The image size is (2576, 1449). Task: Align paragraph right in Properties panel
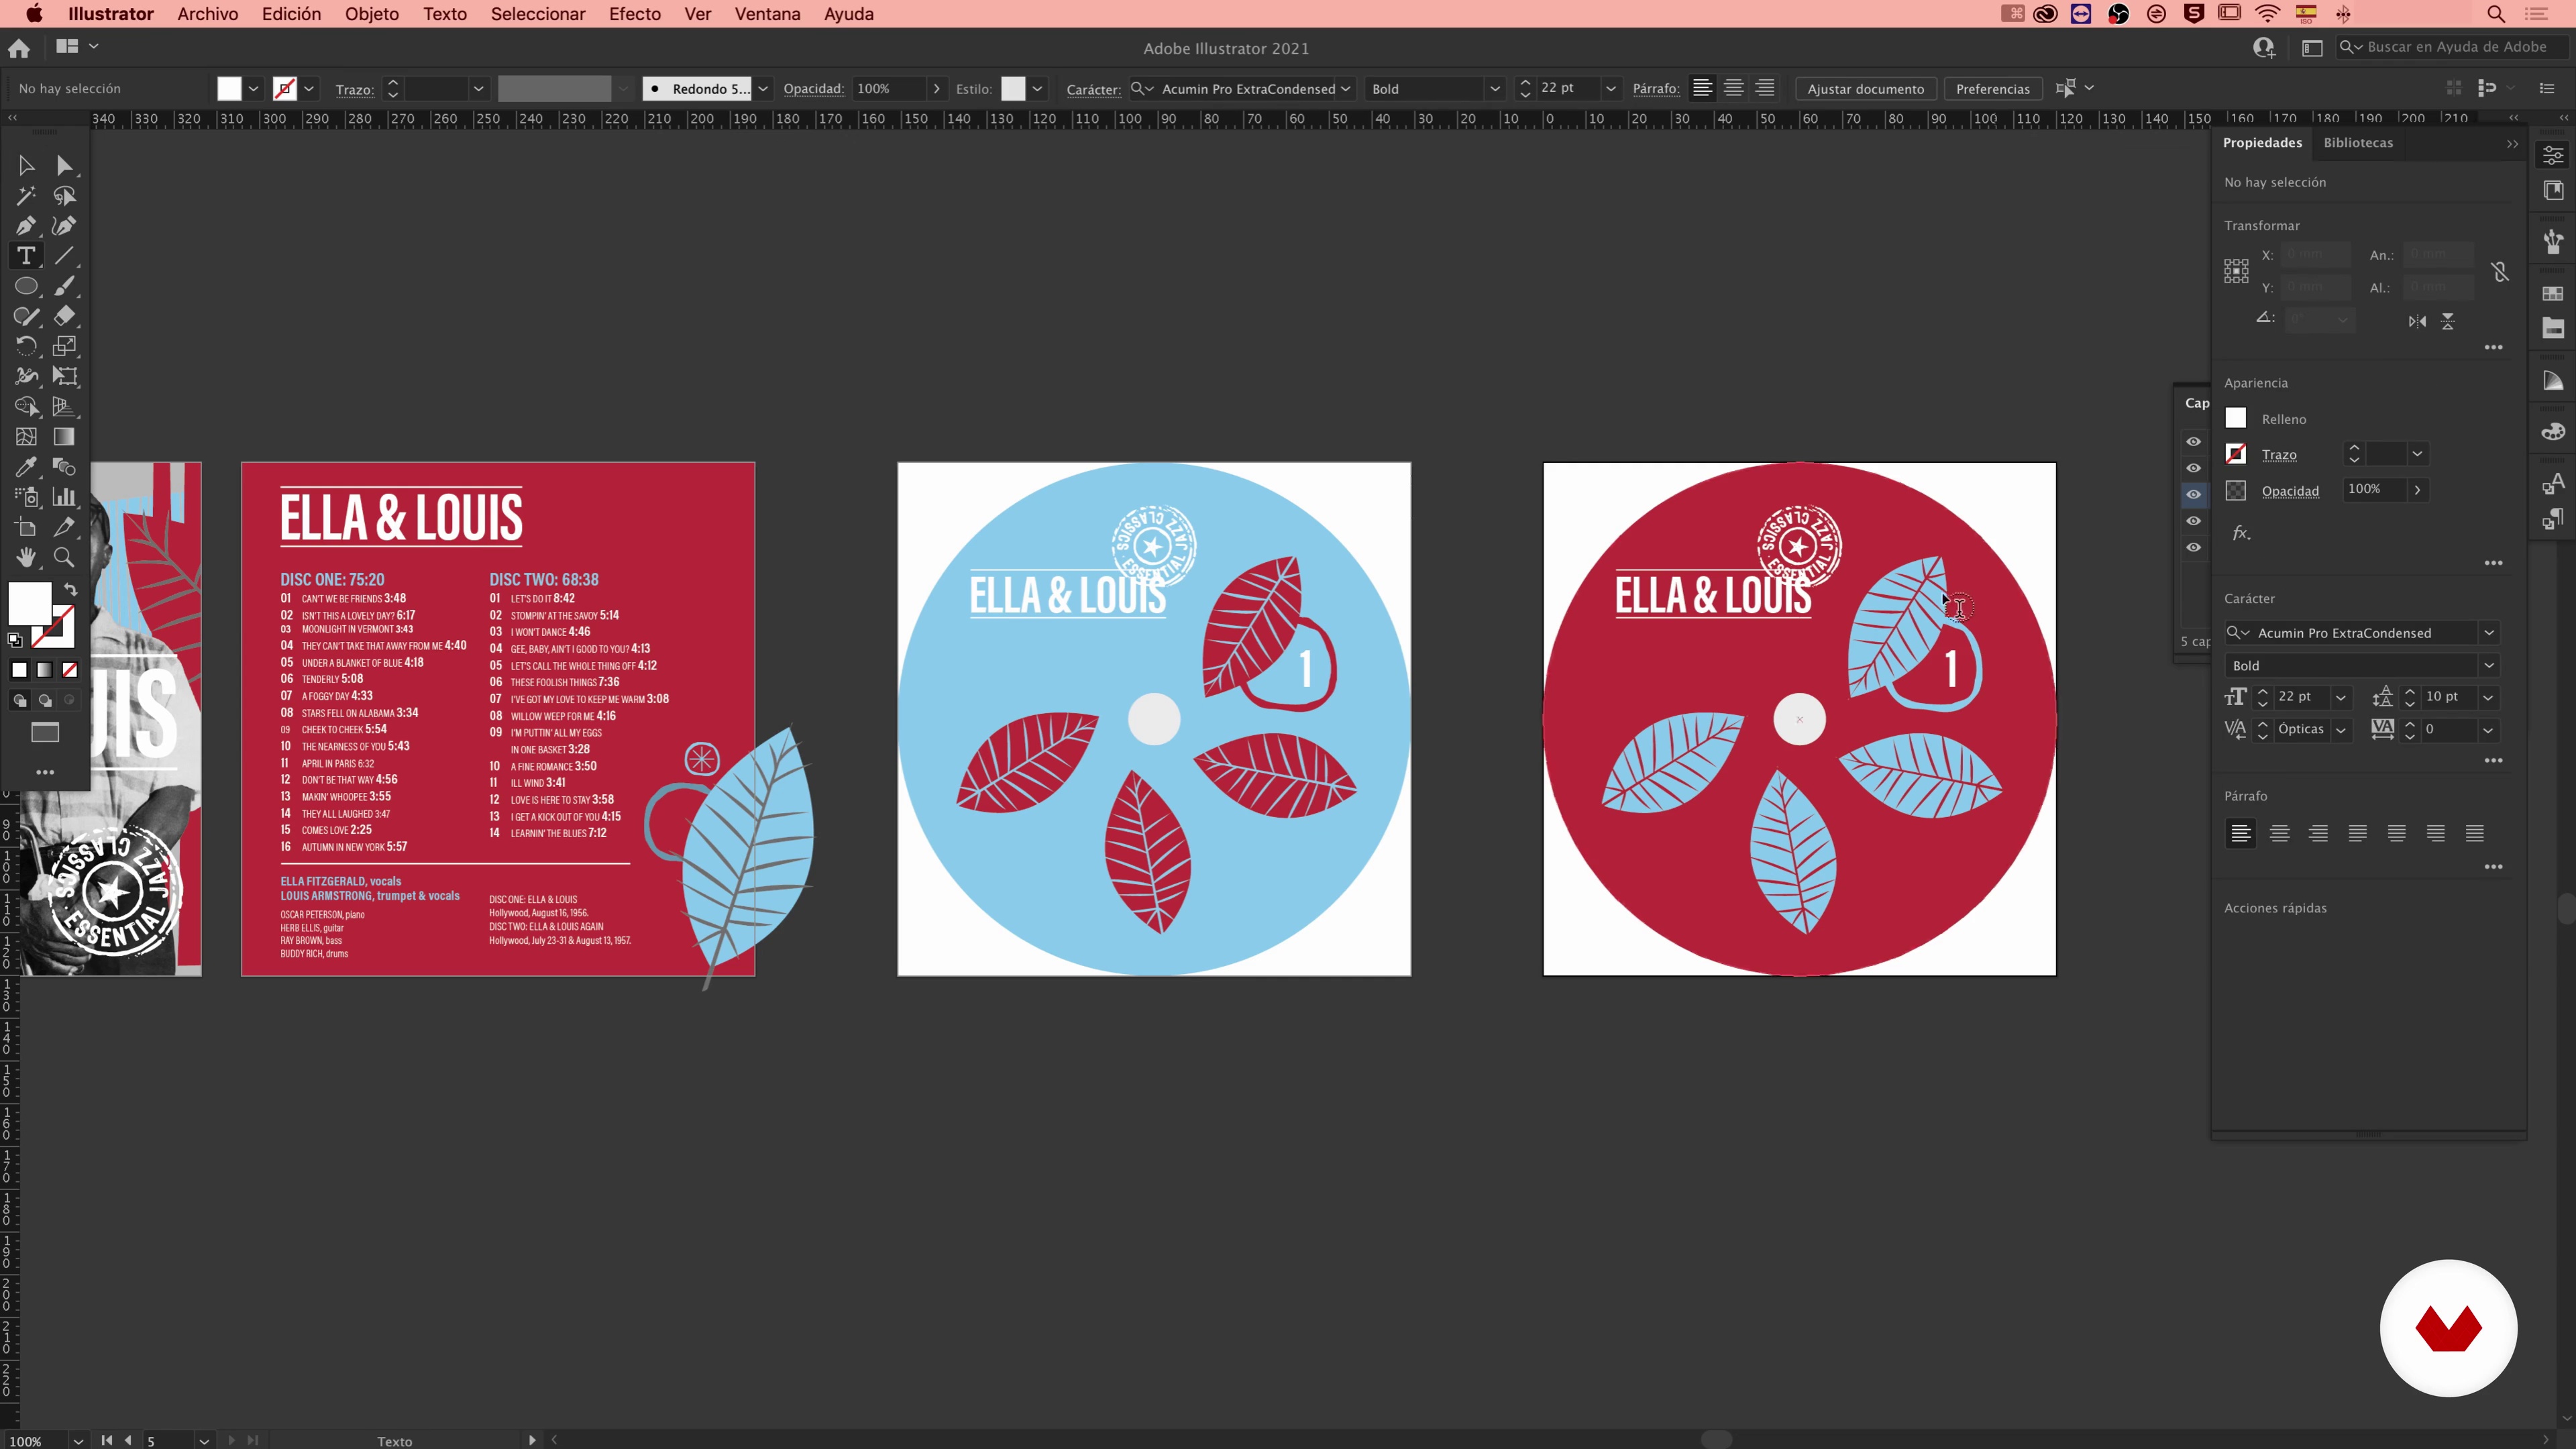pos(2318,833)
